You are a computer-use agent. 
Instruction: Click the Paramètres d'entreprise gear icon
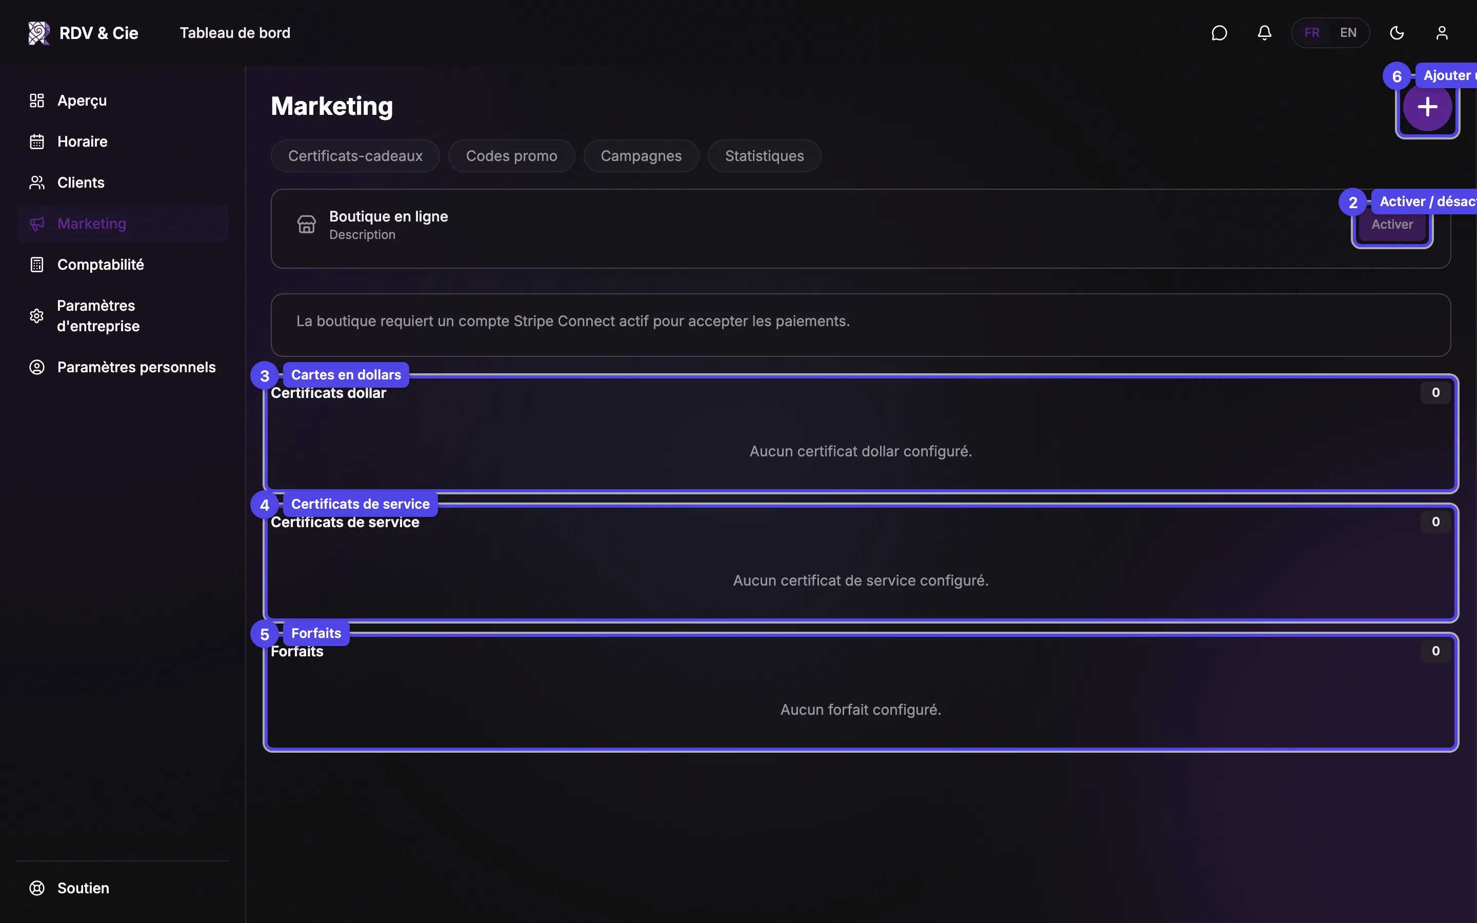(36, 315)
